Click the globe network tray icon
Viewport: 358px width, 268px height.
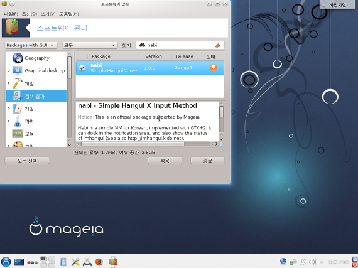(x=283, y=262)
